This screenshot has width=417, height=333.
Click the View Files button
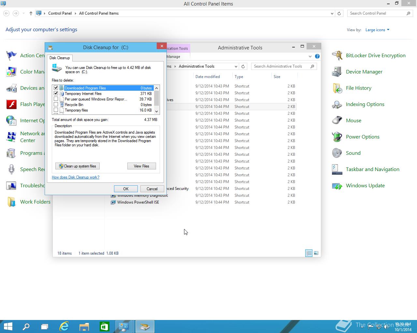(141, 166)
